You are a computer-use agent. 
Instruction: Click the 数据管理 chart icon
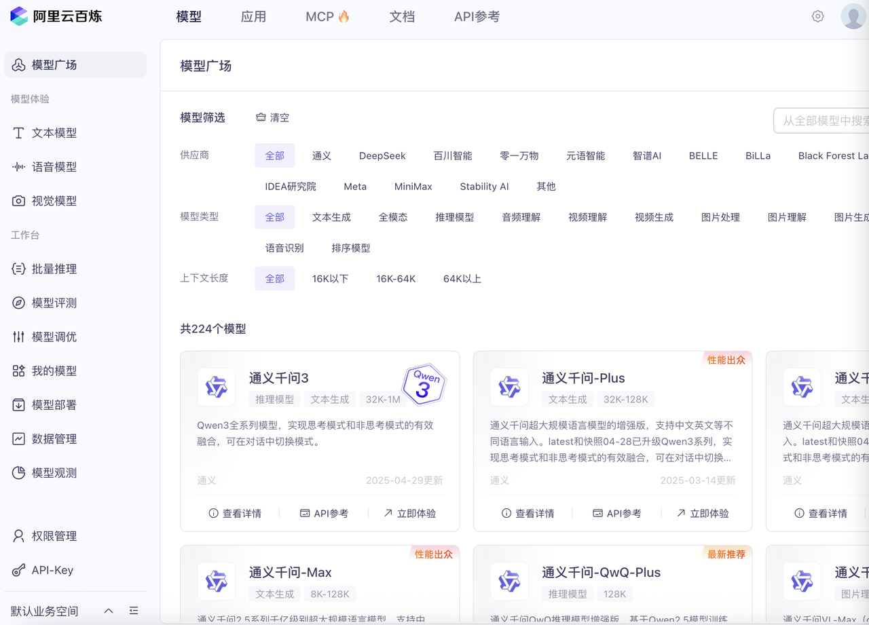coord(18,439)
